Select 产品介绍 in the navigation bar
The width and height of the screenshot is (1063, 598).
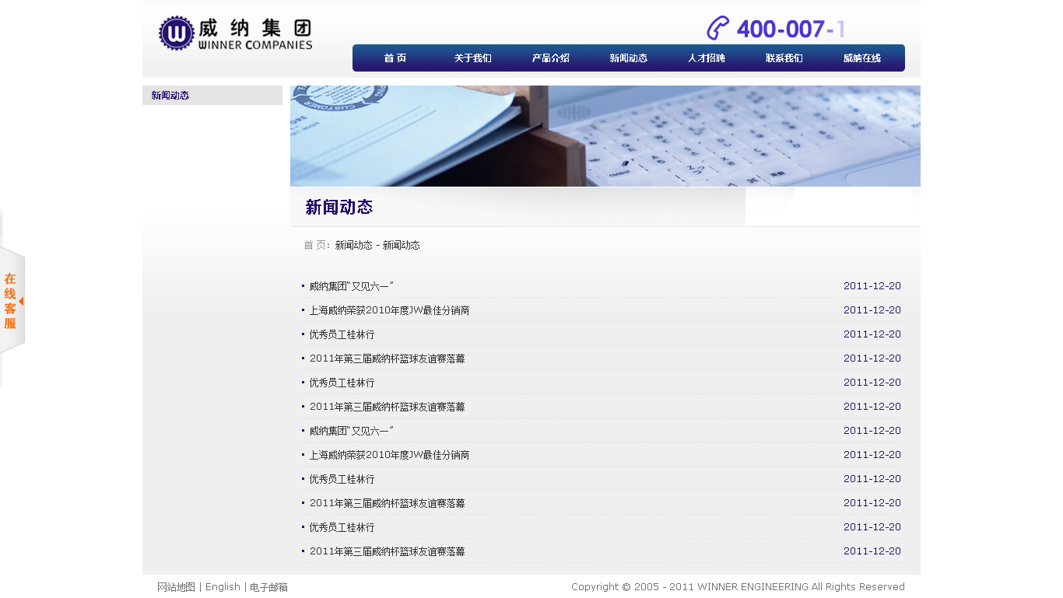pos(550,58)
